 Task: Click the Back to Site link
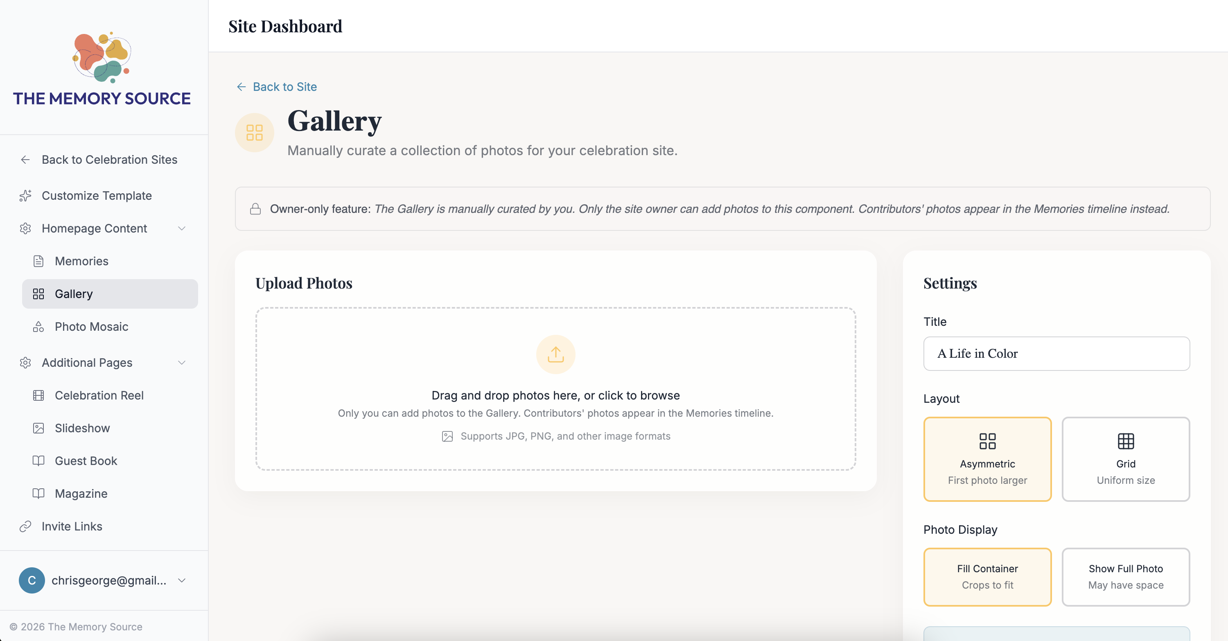point(284,87)
